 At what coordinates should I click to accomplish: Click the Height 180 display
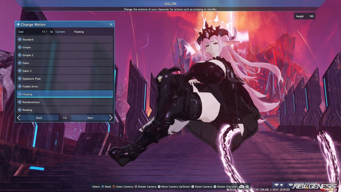coord(305,16)
